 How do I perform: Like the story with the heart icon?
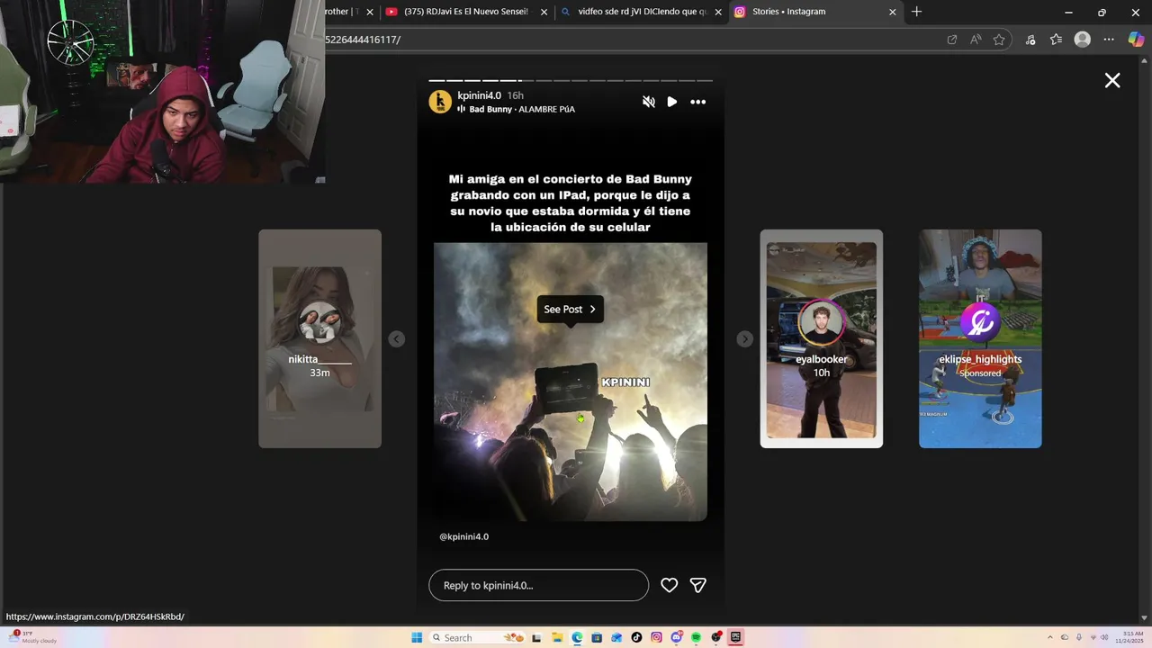669,585
